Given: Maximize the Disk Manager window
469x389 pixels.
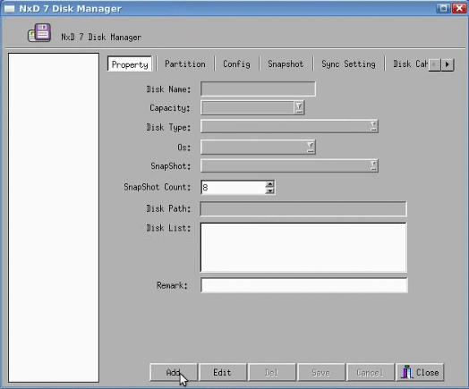Looking at the screenshot, I should [x=443, y=8].
